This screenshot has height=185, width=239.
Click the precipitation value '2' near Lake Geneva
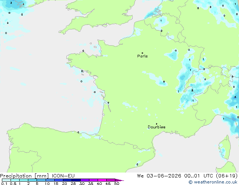[x=192, y=91]
